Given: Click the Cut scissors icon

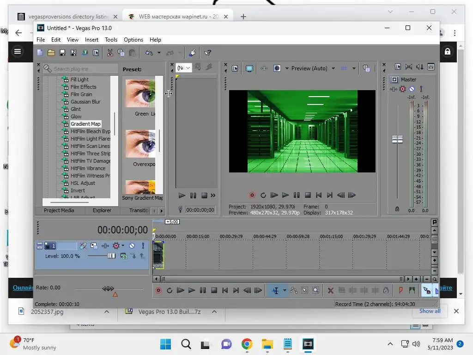Looking at the screenshot, I should coord(110,53).
